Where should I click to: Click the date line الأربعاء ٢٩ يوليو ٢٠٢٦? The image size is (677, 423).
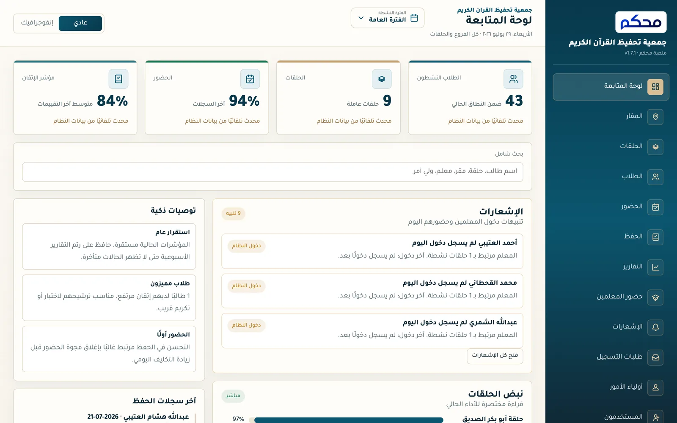click(x=481, y=34)
